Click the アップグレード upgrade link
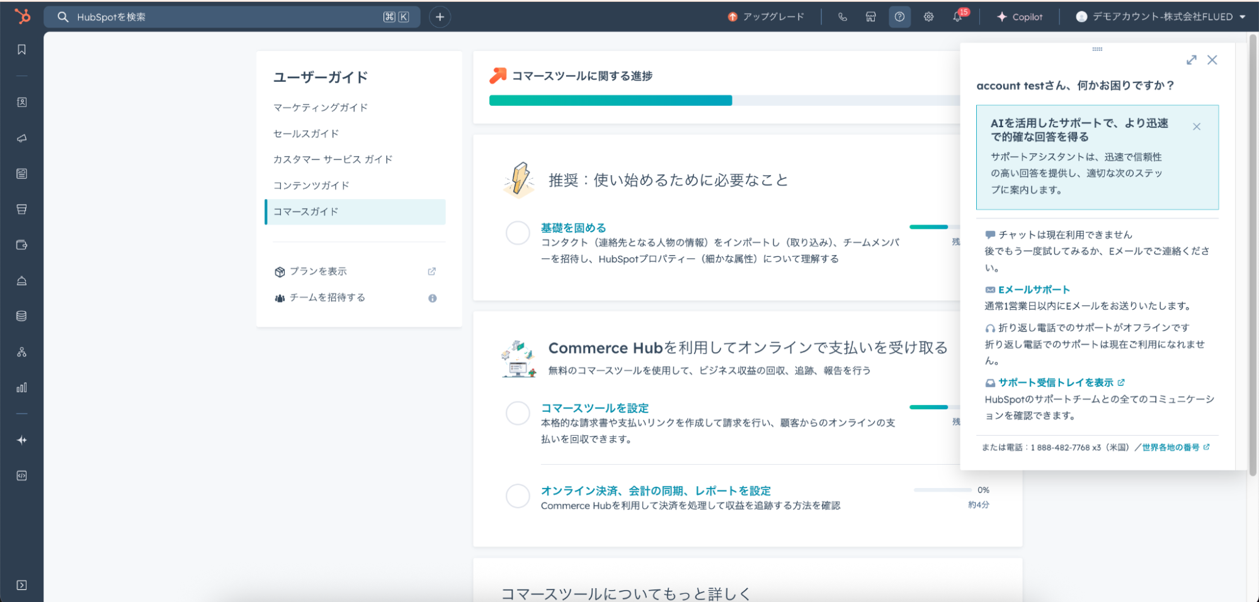1259x602 pixels. [x=766, y=17]
